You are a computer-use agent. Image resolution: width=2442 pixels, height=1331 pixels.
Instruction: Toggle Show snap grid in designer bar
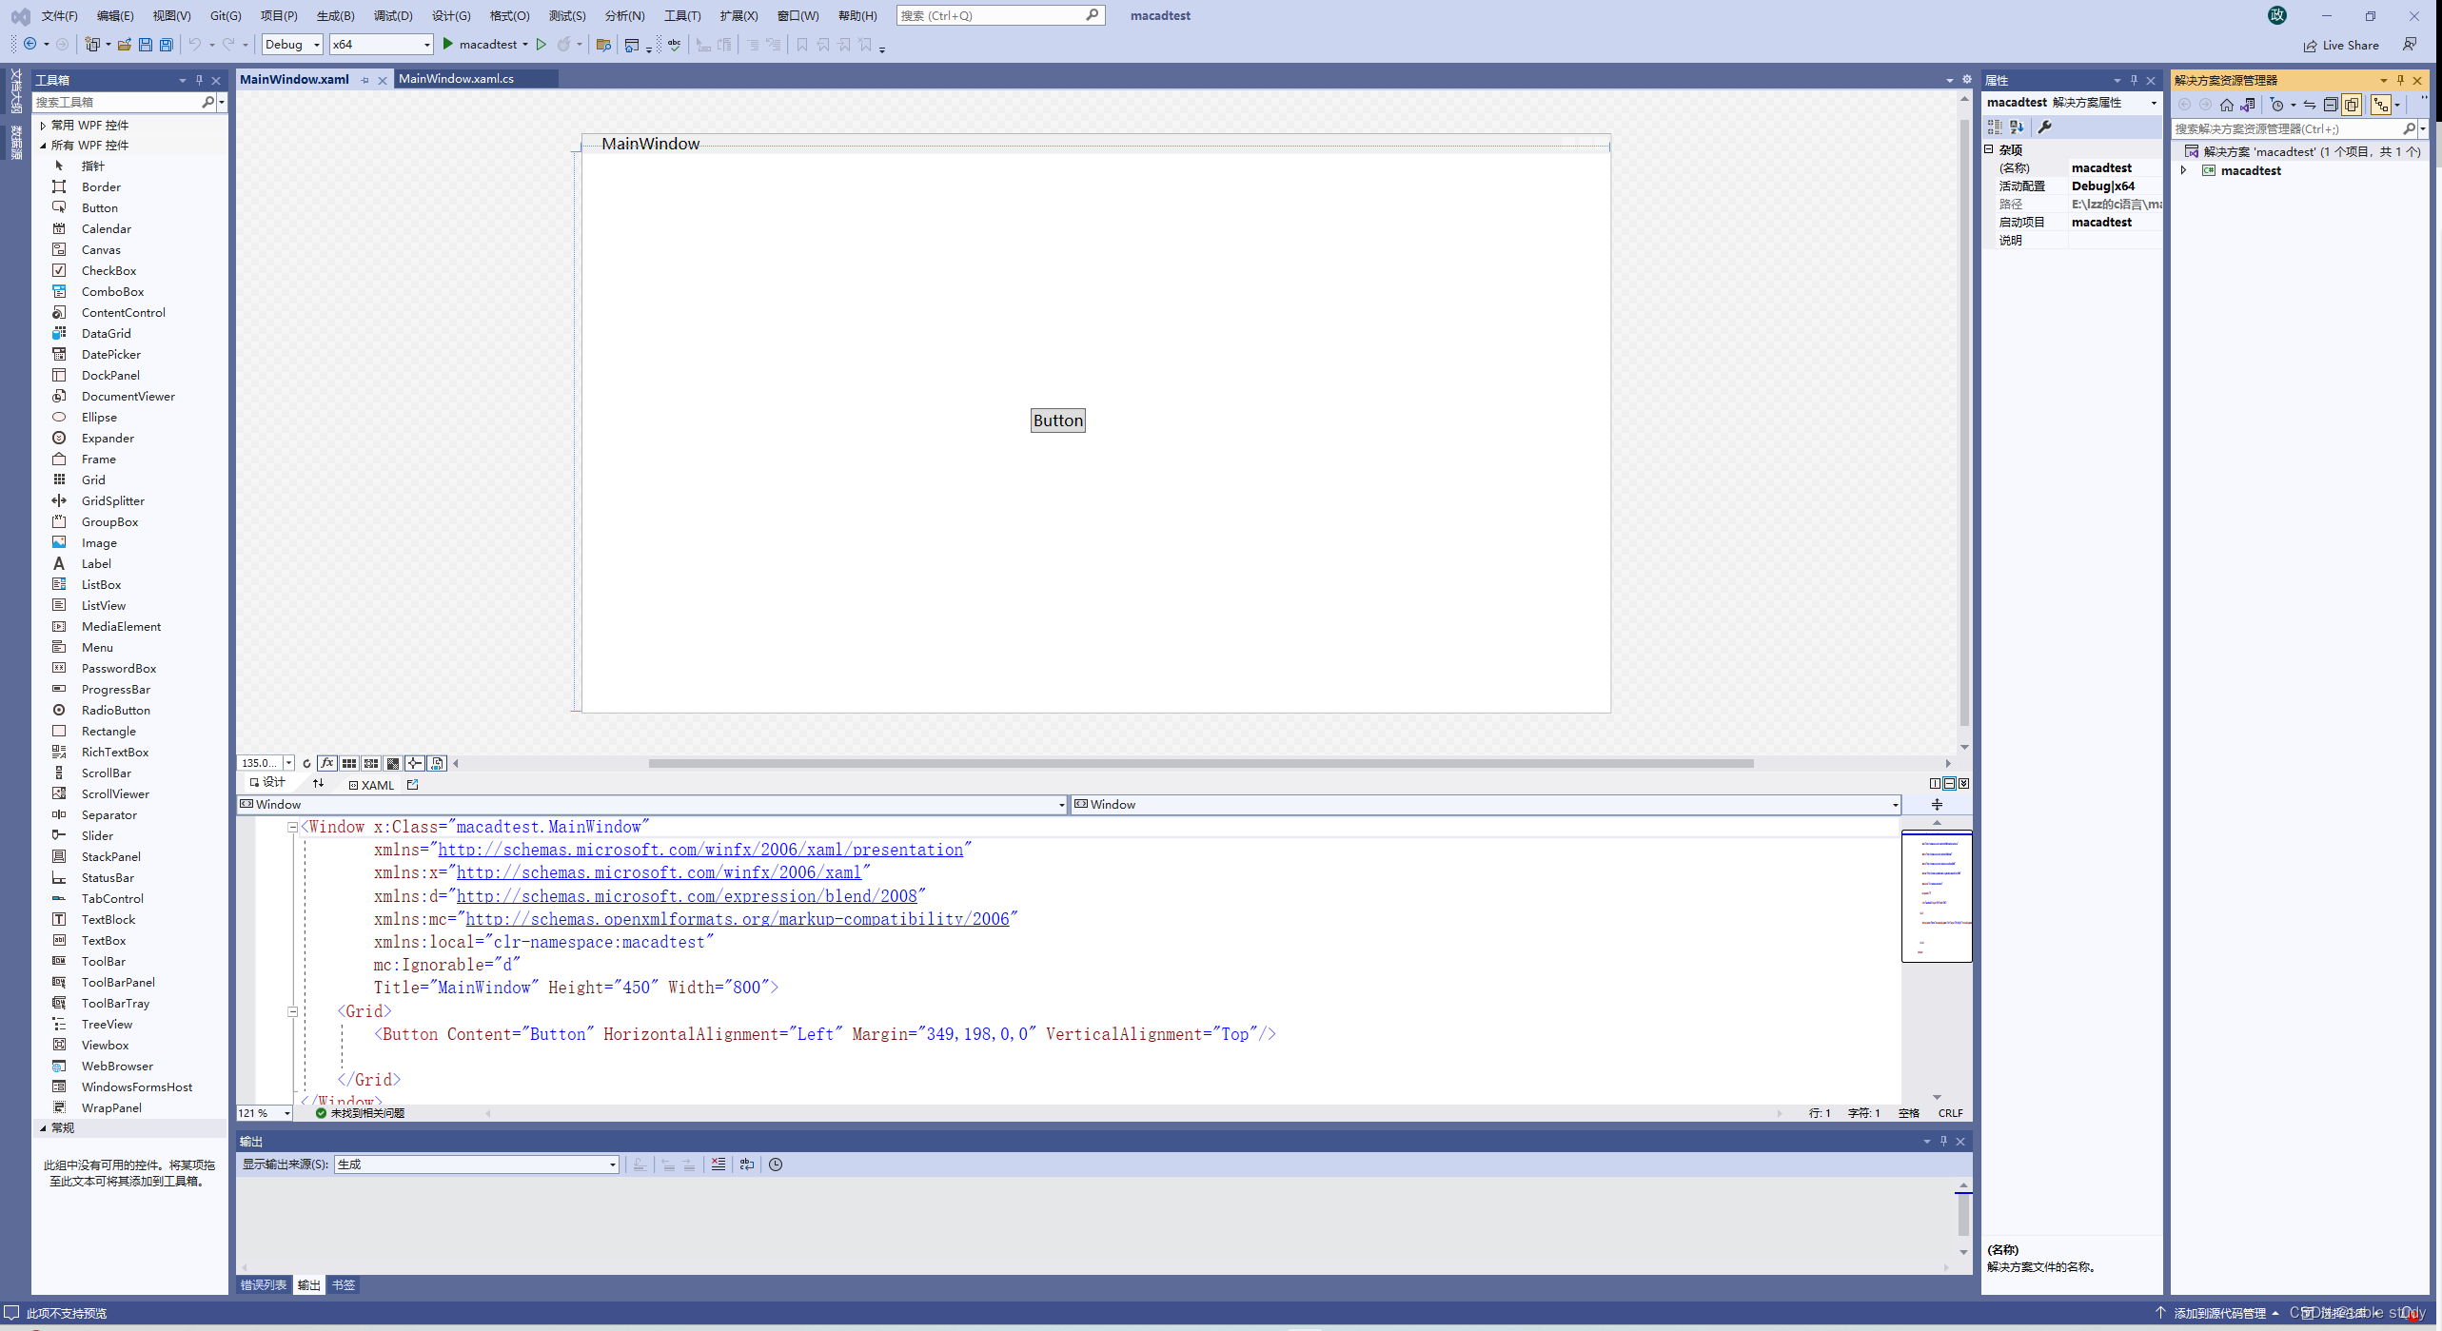point(349,763)
